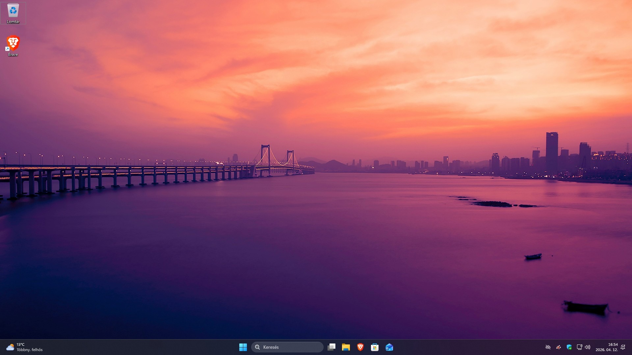Launch Outlook from the taskbar
Image resolution: width=632 pixels, height=355 pixels.
point(389,347)
